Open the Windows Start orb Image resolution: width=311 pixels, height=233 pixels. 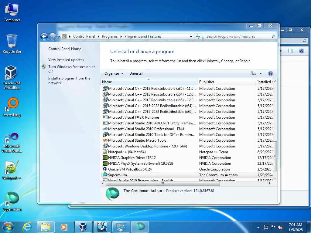(8, 227)
